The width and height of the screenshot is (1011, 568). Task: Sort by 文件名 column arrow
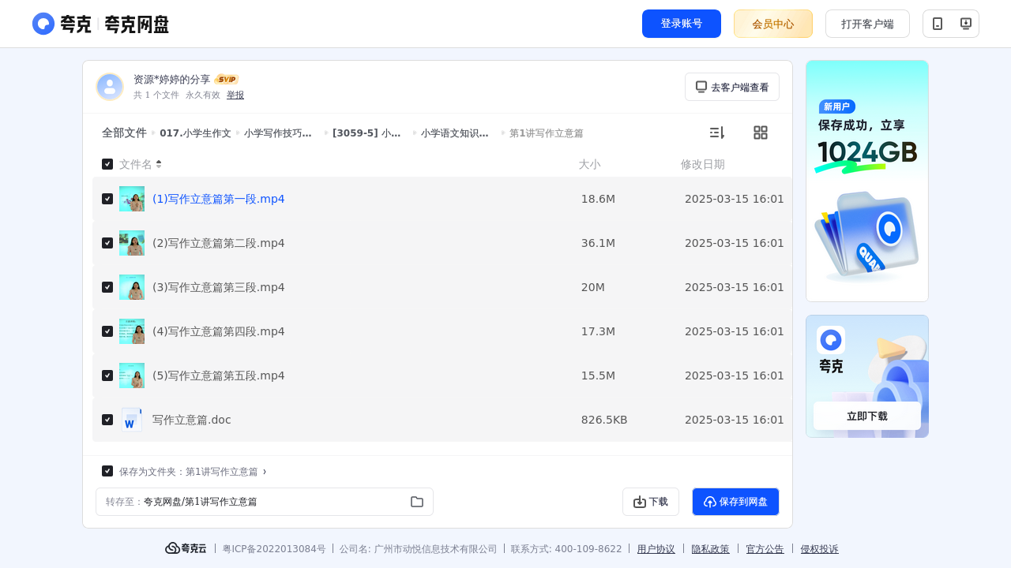pos(159,164)
